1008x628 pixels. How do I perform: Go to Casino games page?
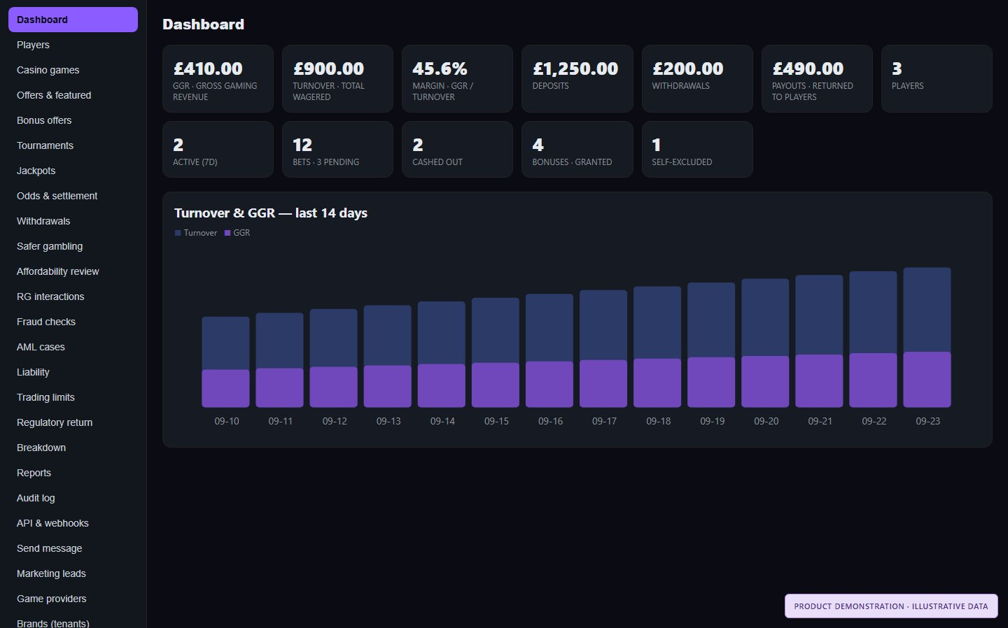tap(73, 70)
